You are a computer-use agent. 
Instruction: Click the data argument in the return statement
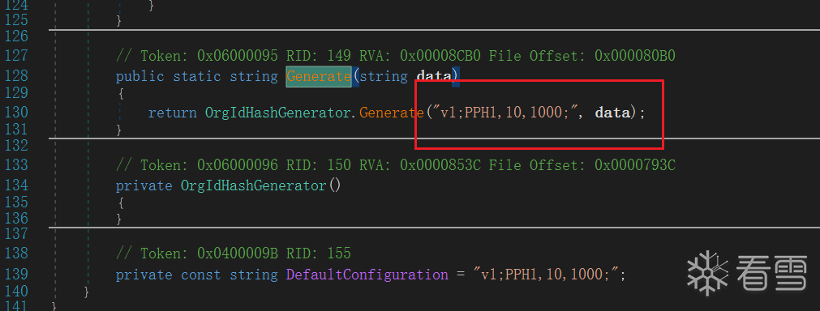click(612, 113)
